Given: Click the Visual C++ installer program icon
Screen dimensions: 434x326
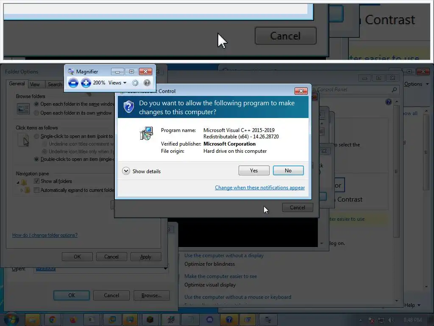Looking at the screenshot, I should click(x=146, y=133).
